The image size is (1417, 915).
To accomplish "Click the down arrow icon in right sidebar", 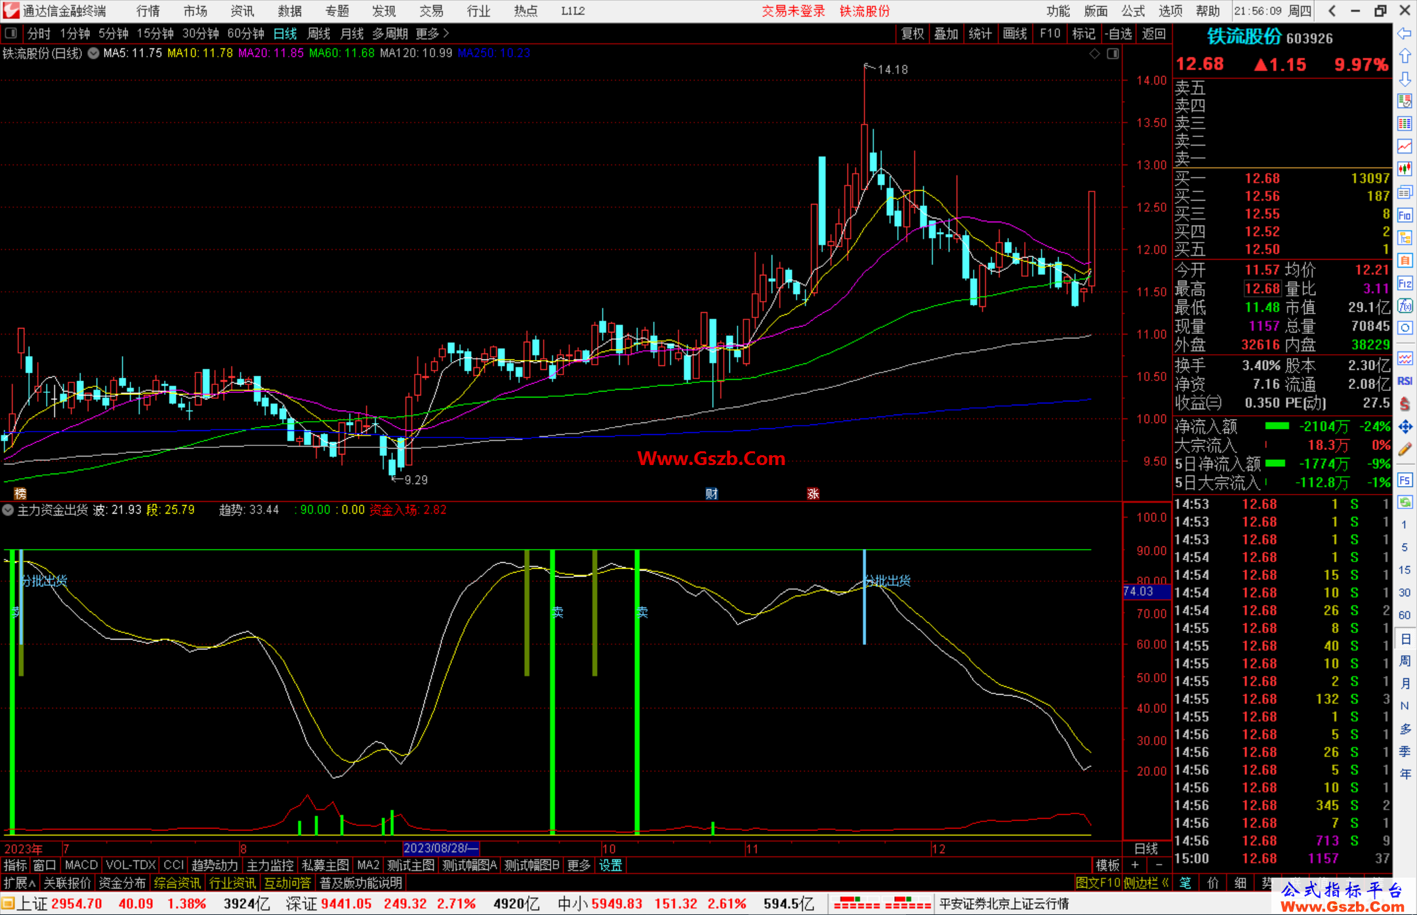I will pos(1405,79).
